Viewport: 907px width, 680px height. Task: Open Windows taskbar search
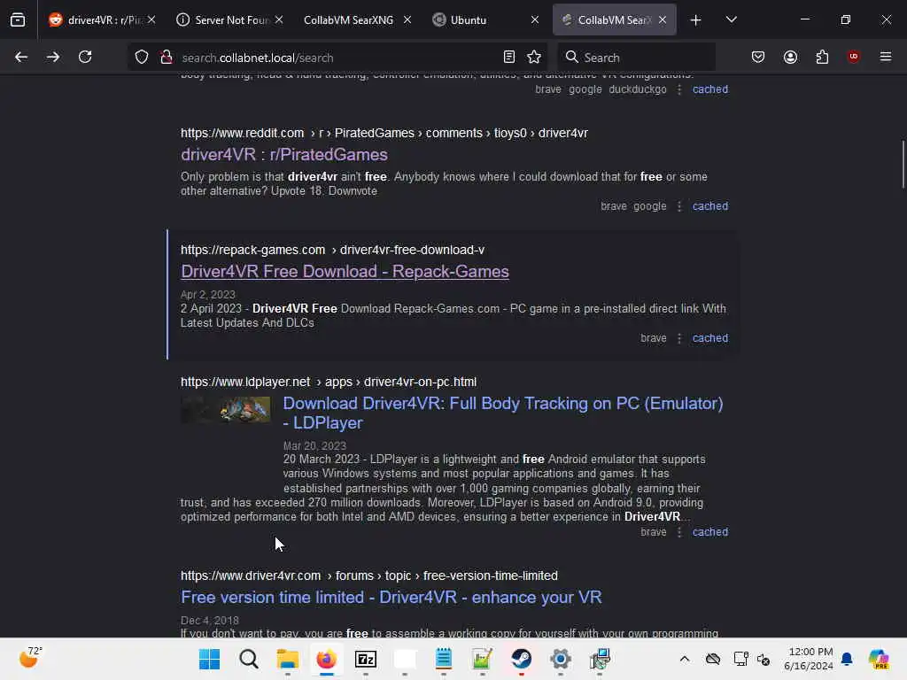249,659
